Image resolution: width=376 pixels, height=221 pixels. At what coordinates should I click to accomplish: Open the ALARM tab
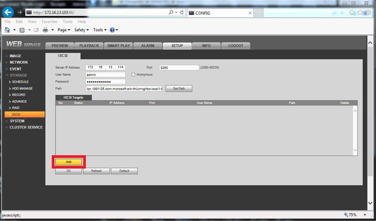click(148, 45)
